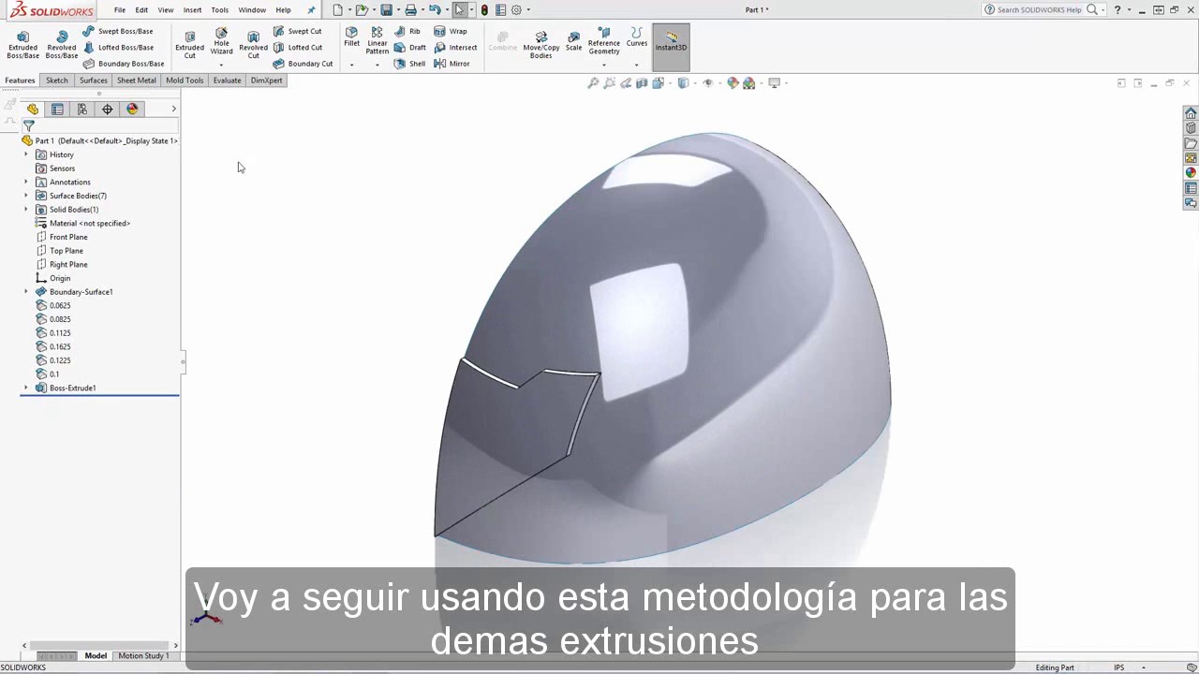Expand Surface Bodies(7) folder

(x=26, y=196)
